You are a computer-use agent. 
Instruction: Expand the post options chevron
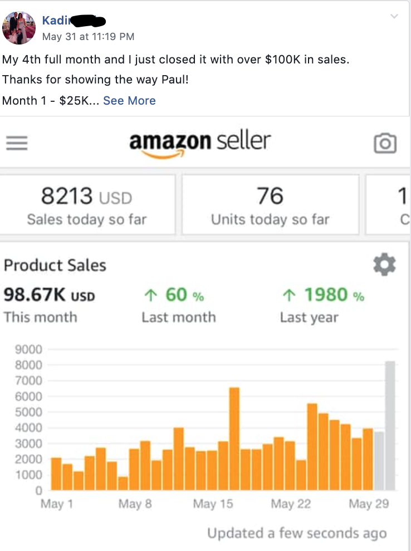(394, 16)
